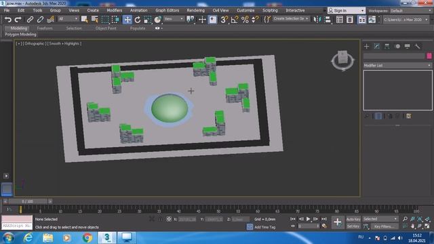
Task: Activate the Select and Scale tool
Action: pyautogui.click(x=148, y=20)
